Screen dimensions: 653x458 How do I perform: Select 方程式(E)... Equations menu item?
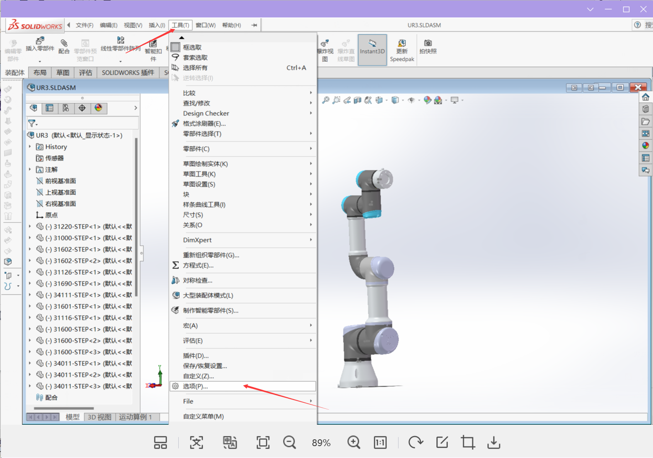pyautogui.click(x=243, y=265)
